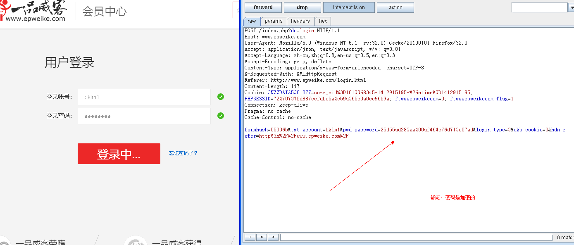Click the Referer header line

pyautogui.click(x=305, y=80)
